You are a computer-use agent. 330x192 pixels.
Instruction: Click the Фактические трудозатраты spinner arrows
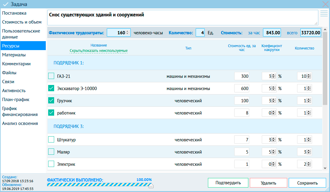coord(127,33)
